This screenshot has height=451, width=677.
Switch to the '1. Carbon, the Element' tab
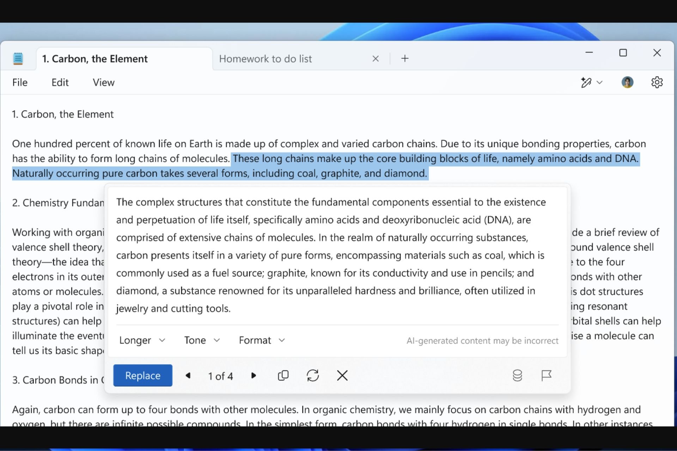point(124,59)
